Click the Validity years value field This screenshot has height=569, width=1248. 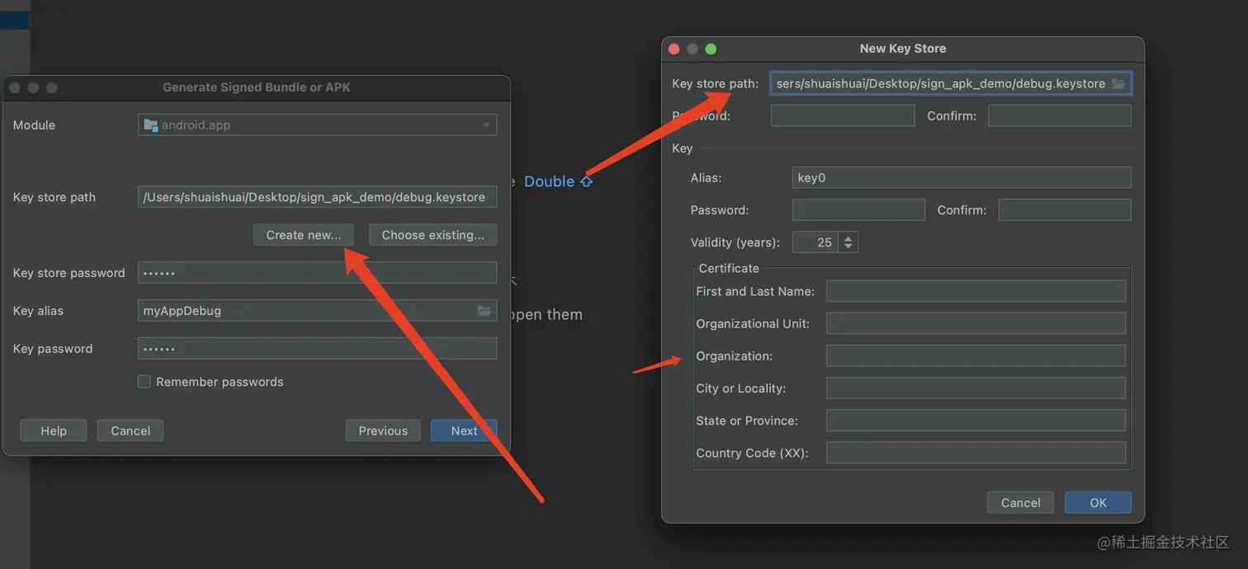click(x=815, y=242)
